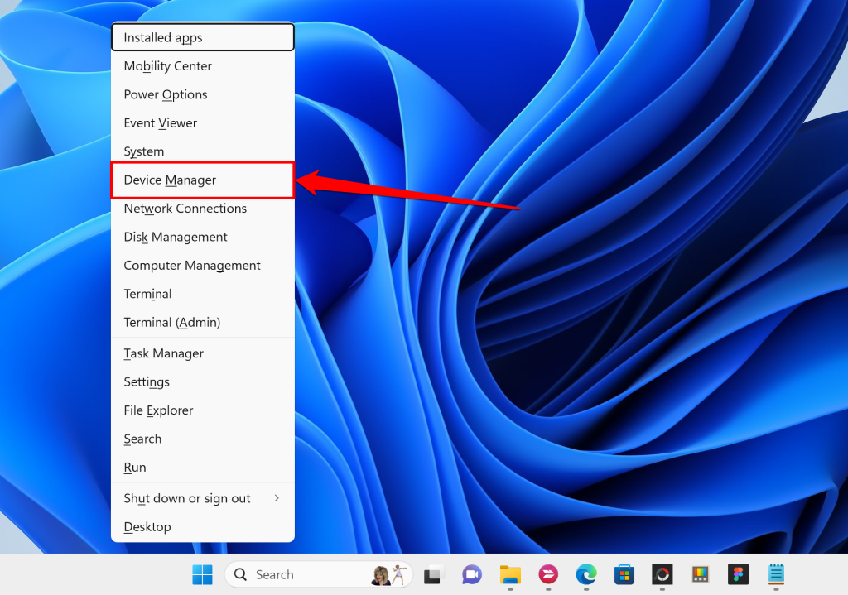Open the Windows Start button

coord(202,574)
